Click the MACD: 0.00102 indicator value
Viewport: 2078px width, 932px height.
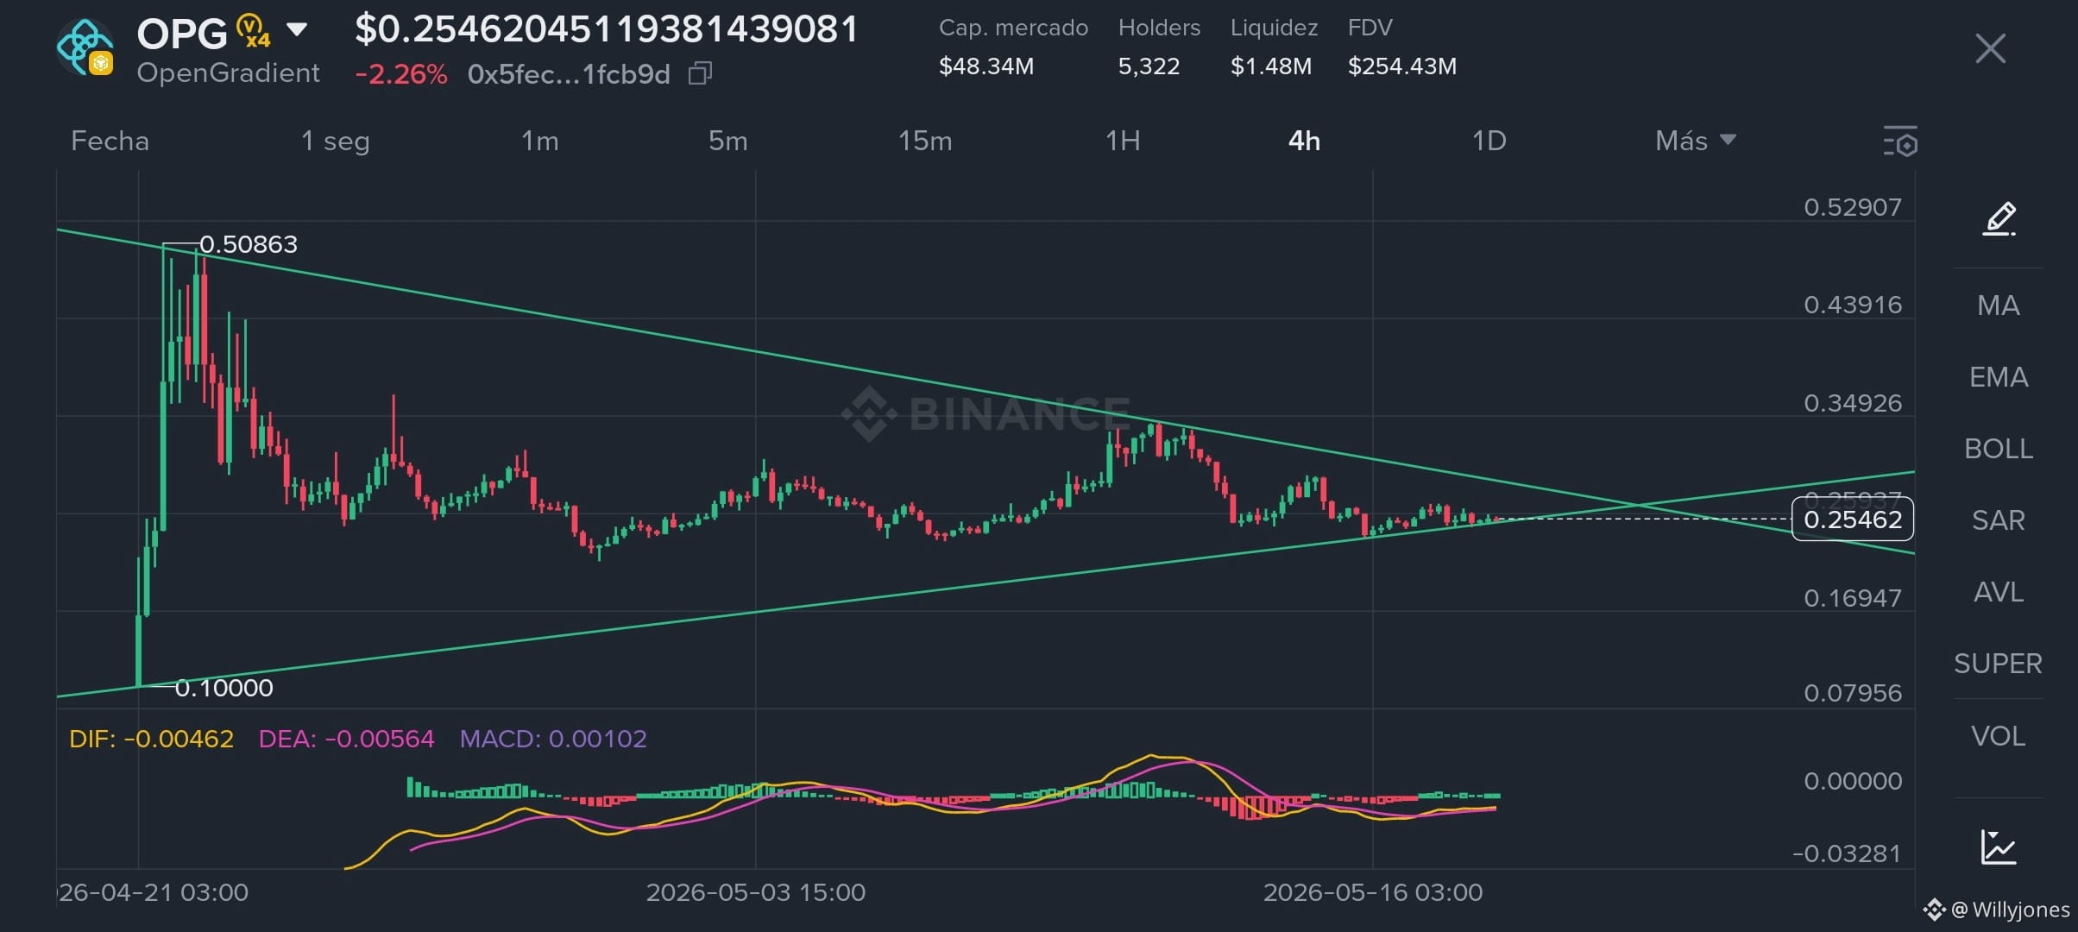[x=553, y=739]
